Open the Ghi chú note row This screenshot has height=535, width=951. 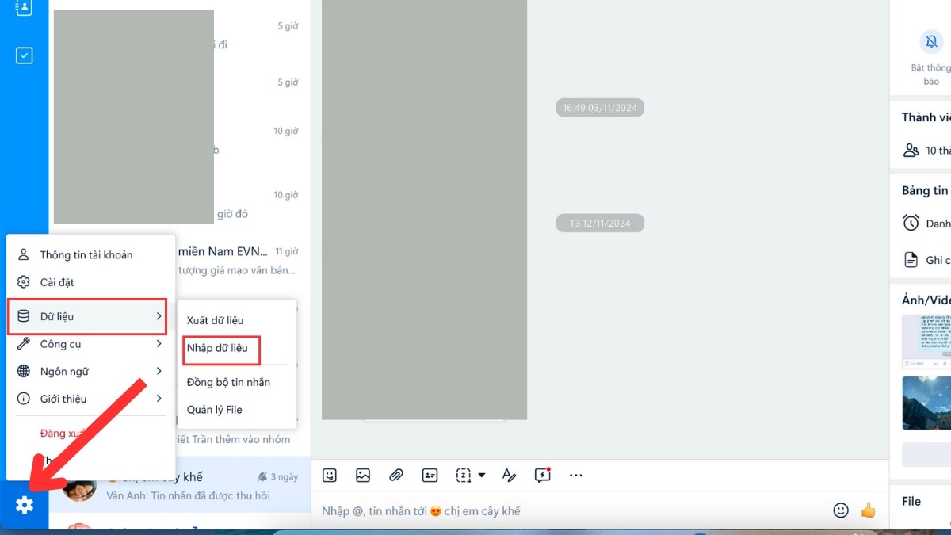926,260
